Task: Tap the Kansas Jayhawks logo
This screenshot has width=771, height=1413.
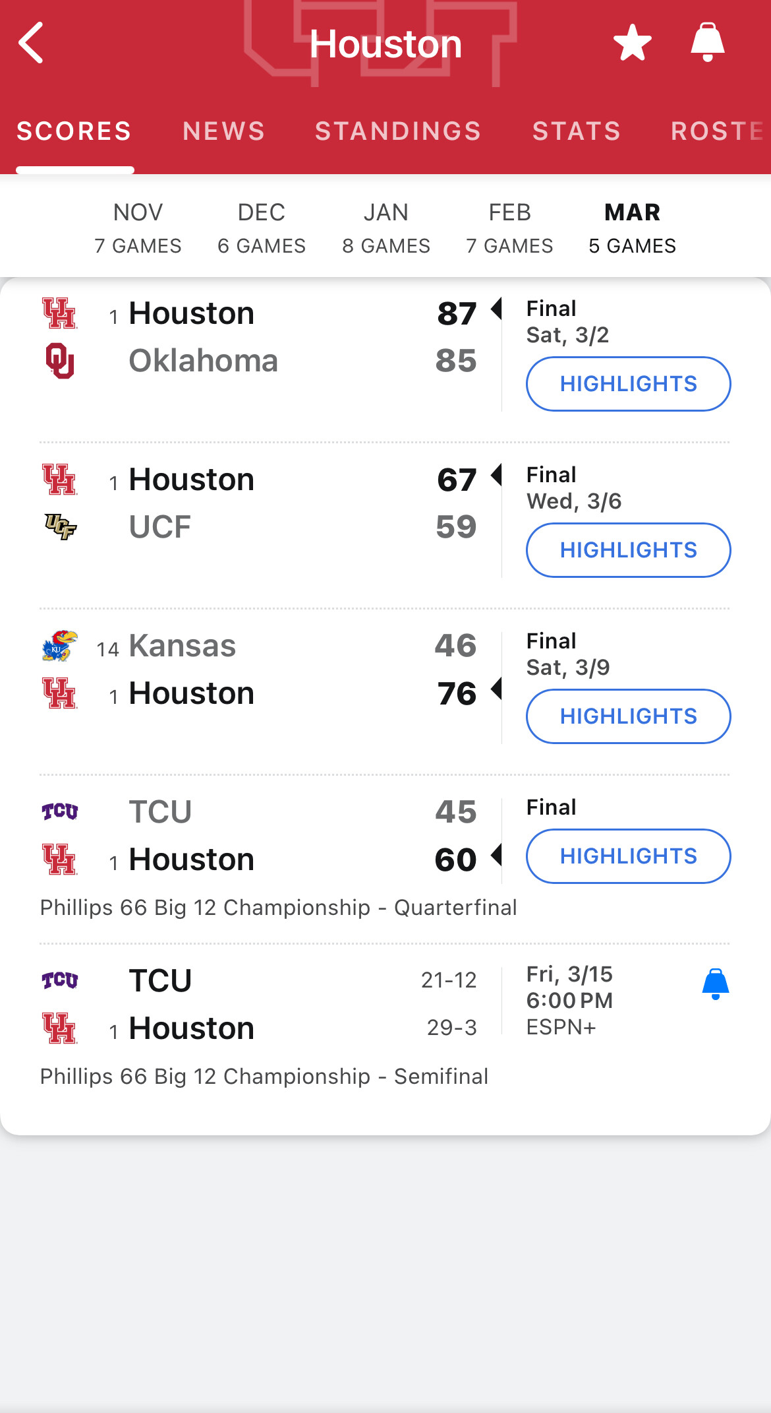Action: coord(60,645)
